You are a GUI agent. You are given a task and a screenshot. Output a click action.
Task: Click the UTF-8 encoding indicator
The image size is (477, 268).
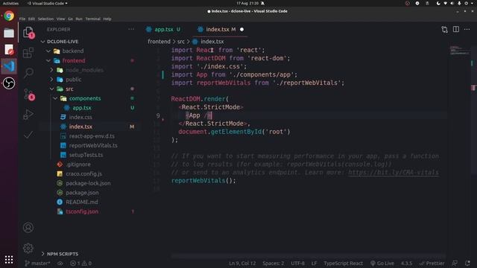(297, 263)
